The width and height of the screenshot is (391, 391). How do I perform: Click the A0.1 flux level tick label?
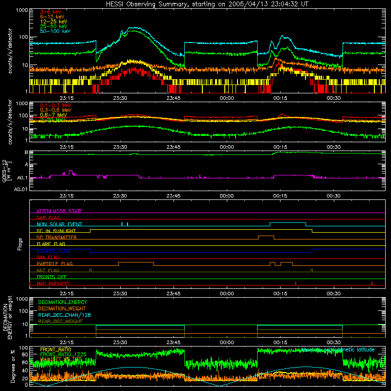click(x=22, y=178)
